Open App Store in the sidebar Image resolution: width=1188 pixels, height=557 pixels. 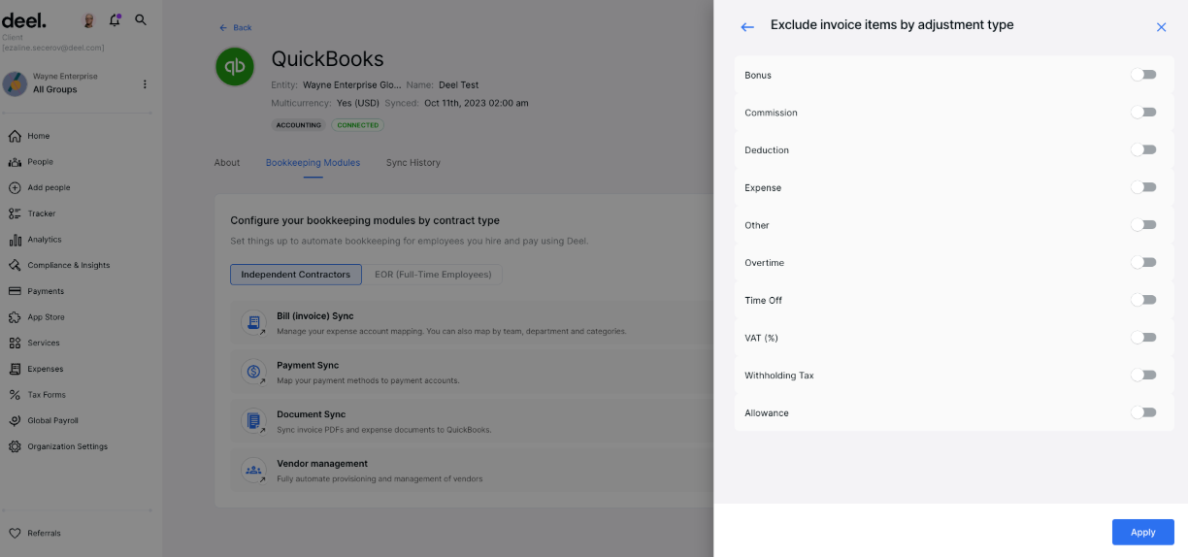click(x=46, y=317)
